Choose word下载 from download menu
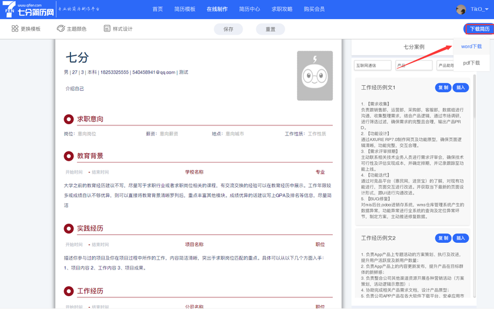Screen dimensions: 494x309 [x=471, y=46]
